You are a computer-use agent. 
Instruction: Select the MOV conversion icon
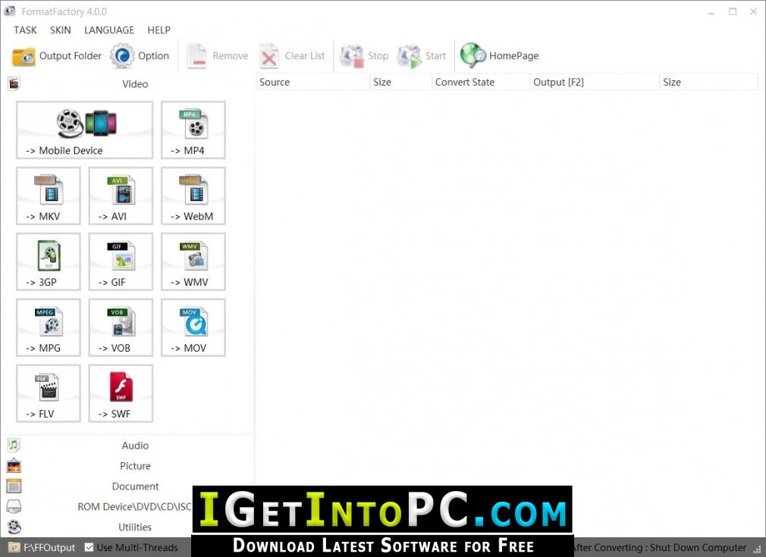tap(193, 327)
